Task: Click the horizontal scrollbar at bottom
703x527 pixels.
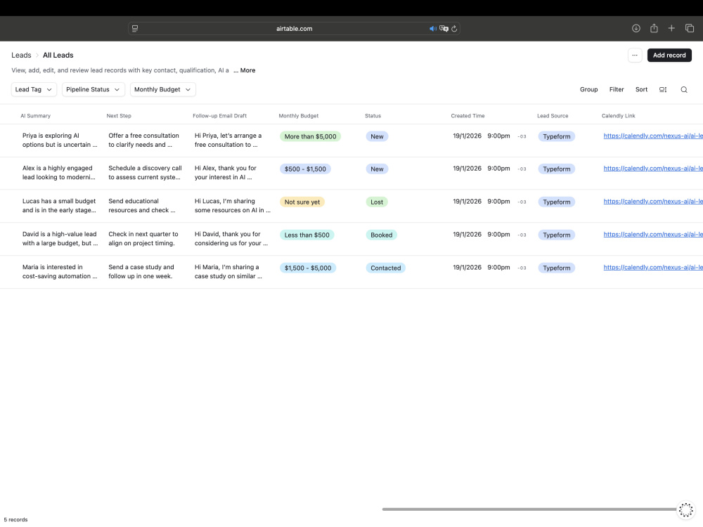Action: (529, 509)
